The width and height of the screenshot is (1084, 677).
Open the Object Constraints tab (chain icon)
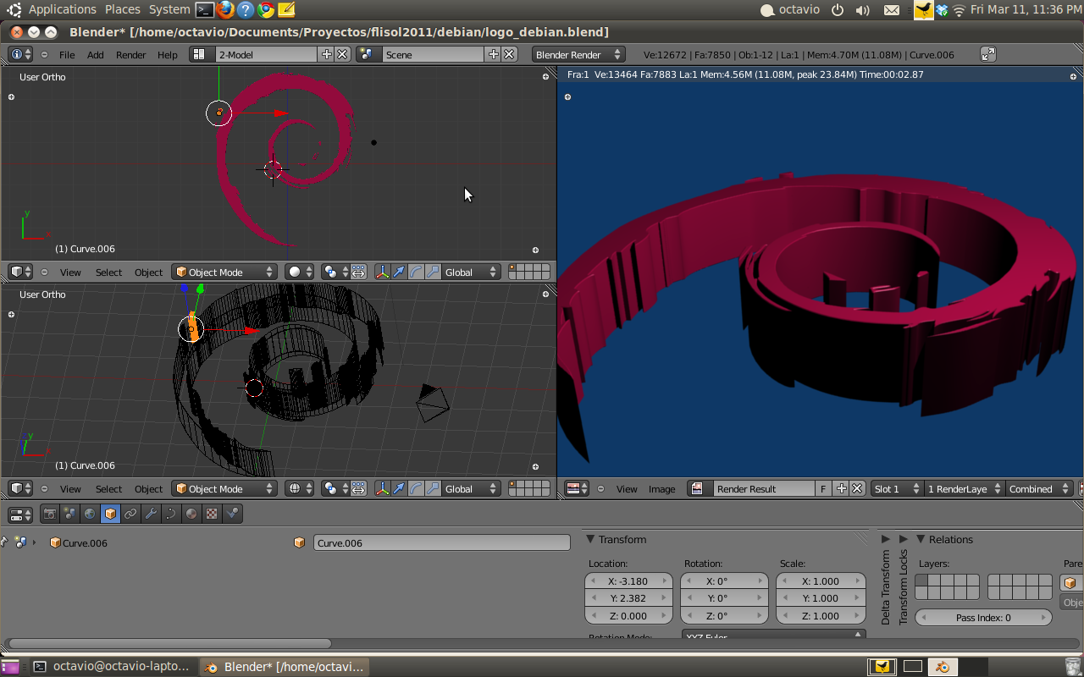point(130,514)
